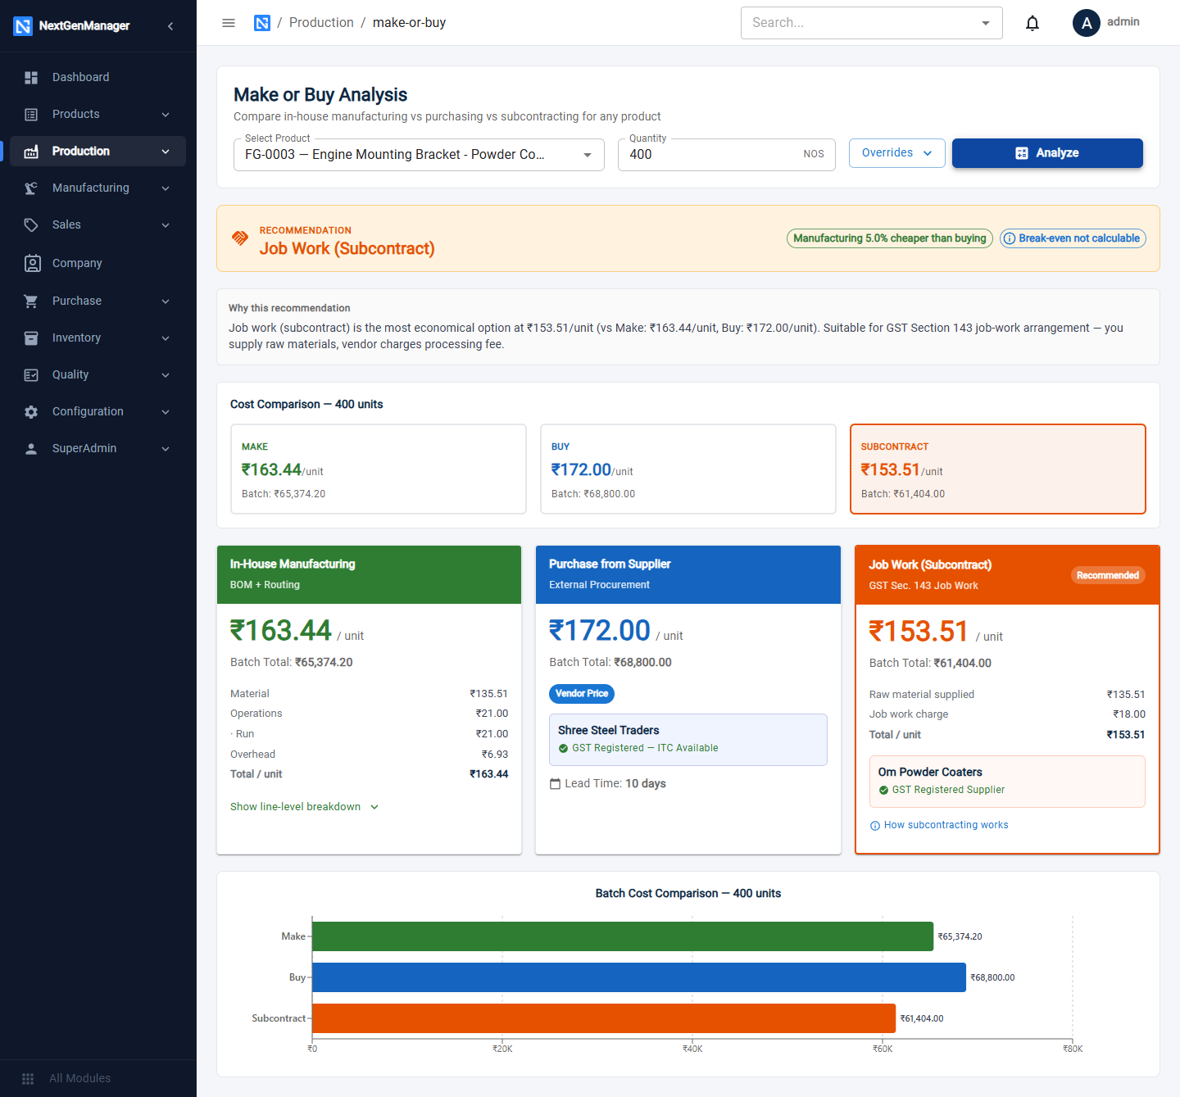Open the Sales menu item
Image resolution: width=1180 pixels, height=1097 pixels.
tap(98, 225)
